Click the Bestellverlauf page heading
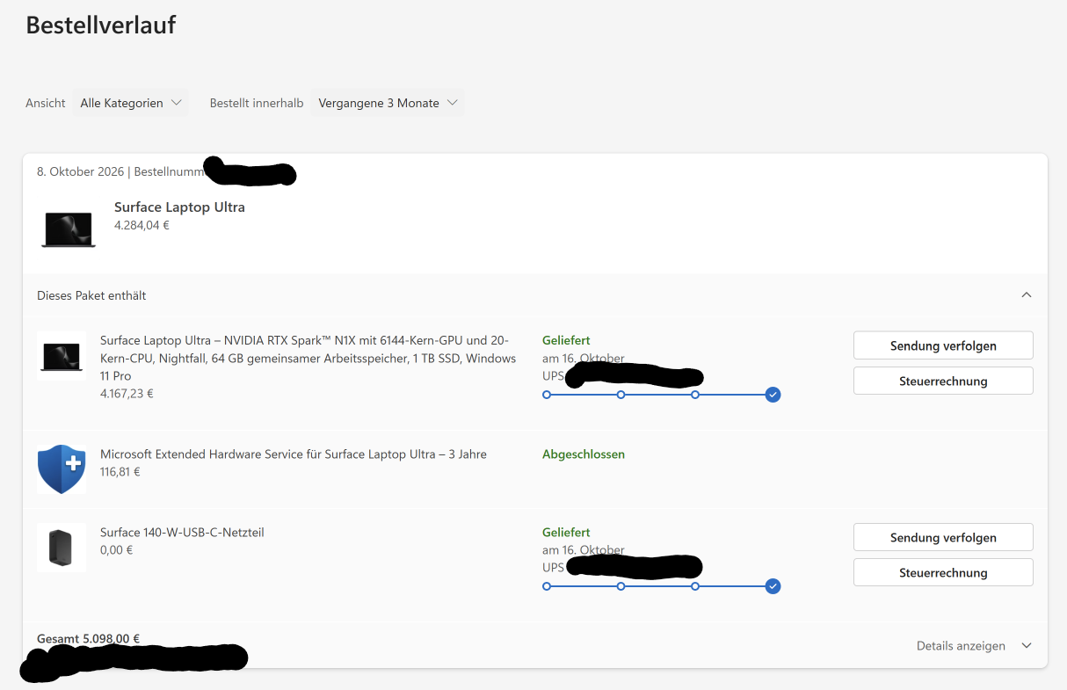 pos(101,25)
